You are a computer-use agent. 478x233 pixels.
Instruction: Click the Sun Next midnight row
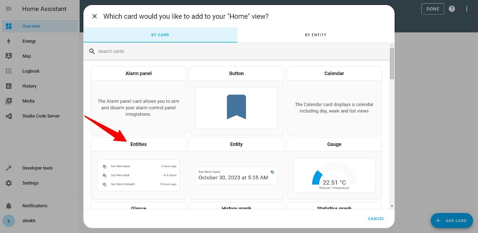(x=139, y=184)
